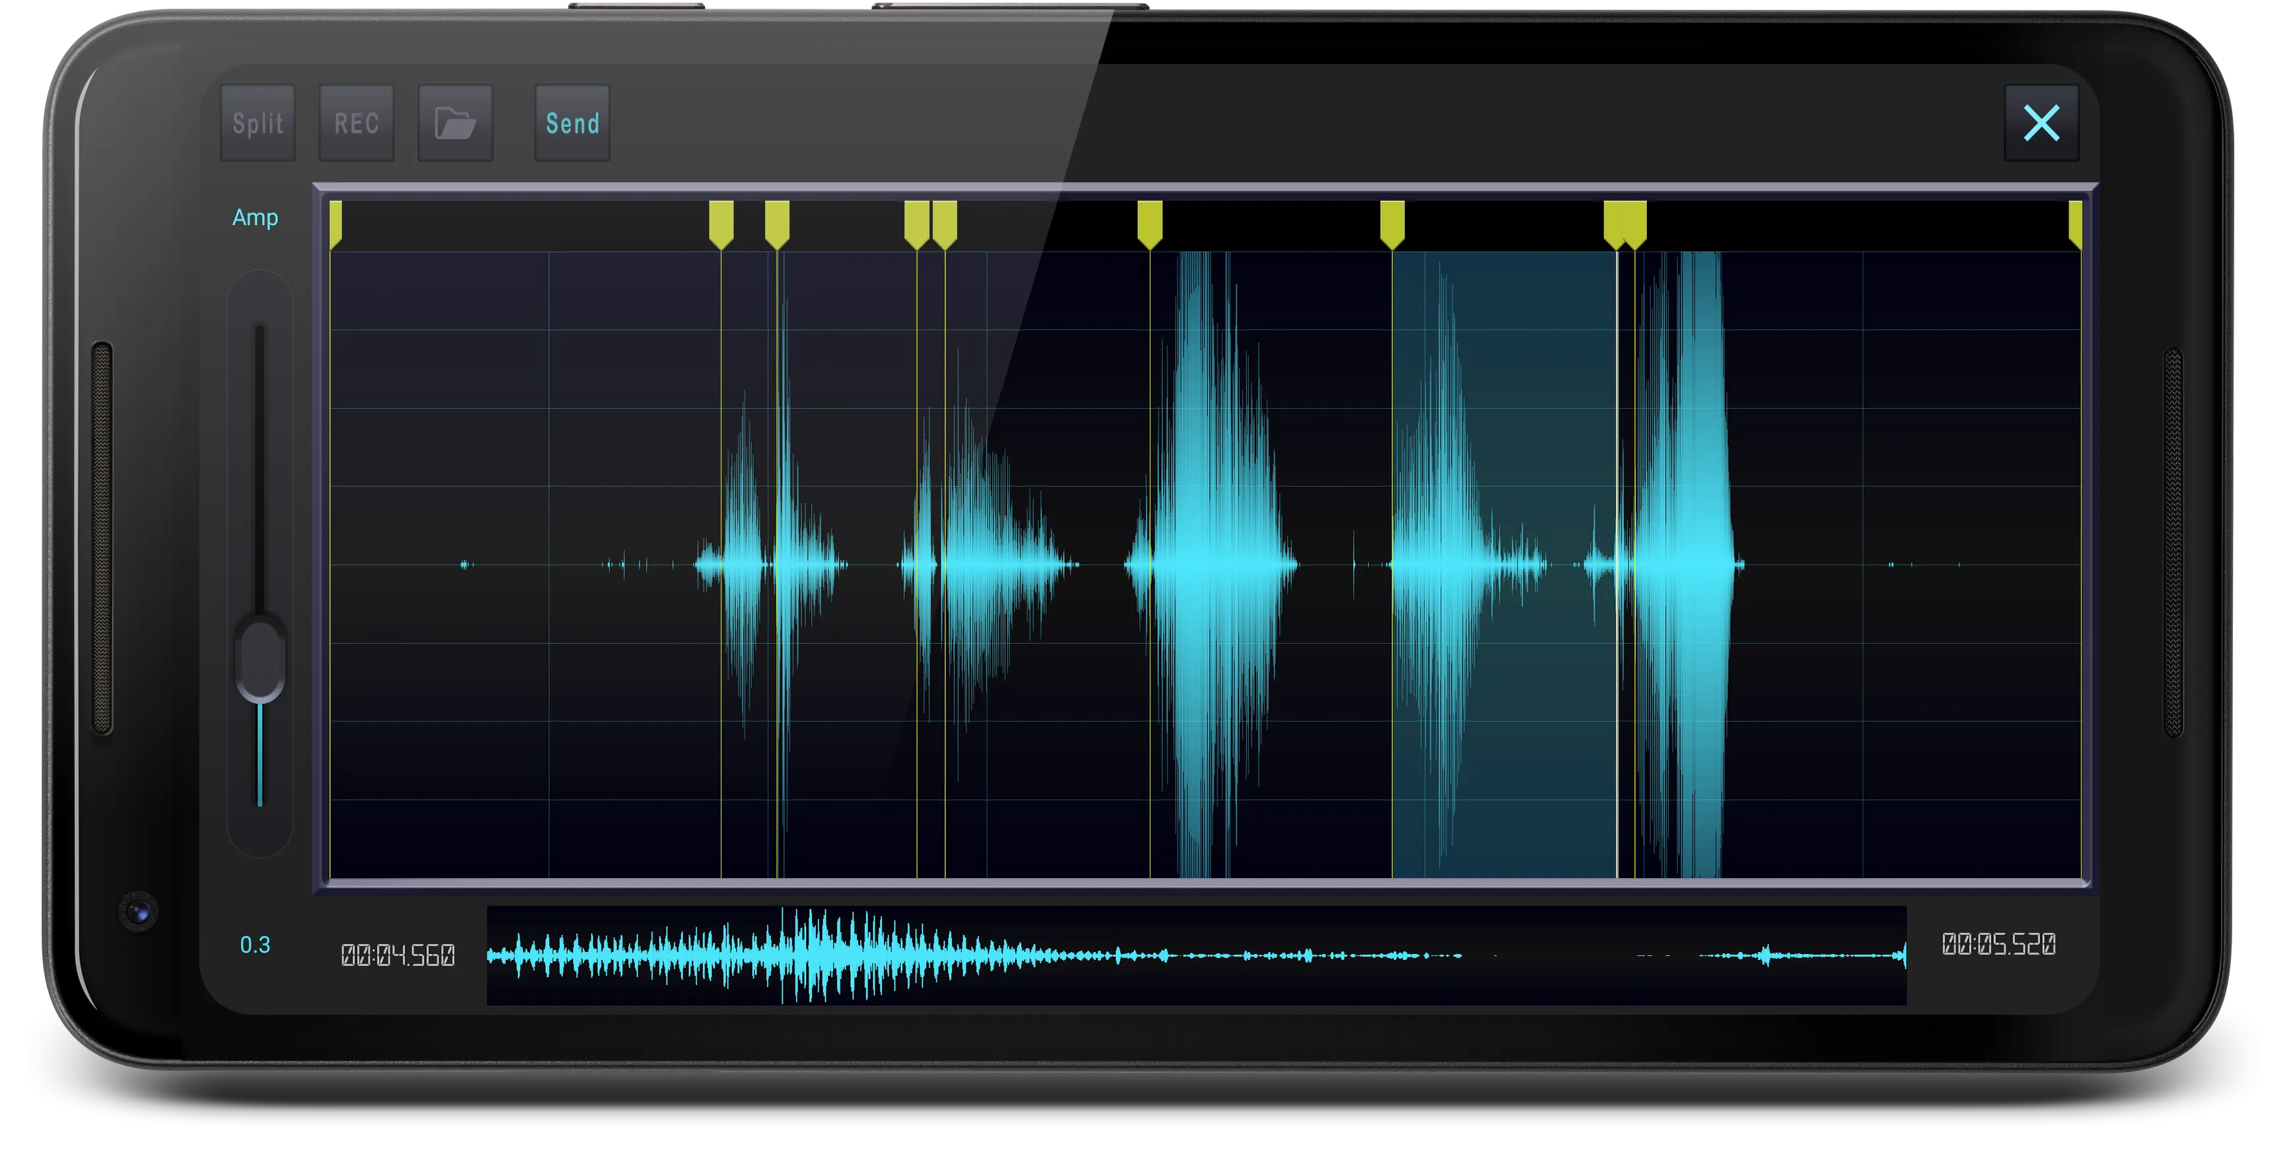
Task: Select the last slice marker at waveform end
Action: coord(2075,224)
